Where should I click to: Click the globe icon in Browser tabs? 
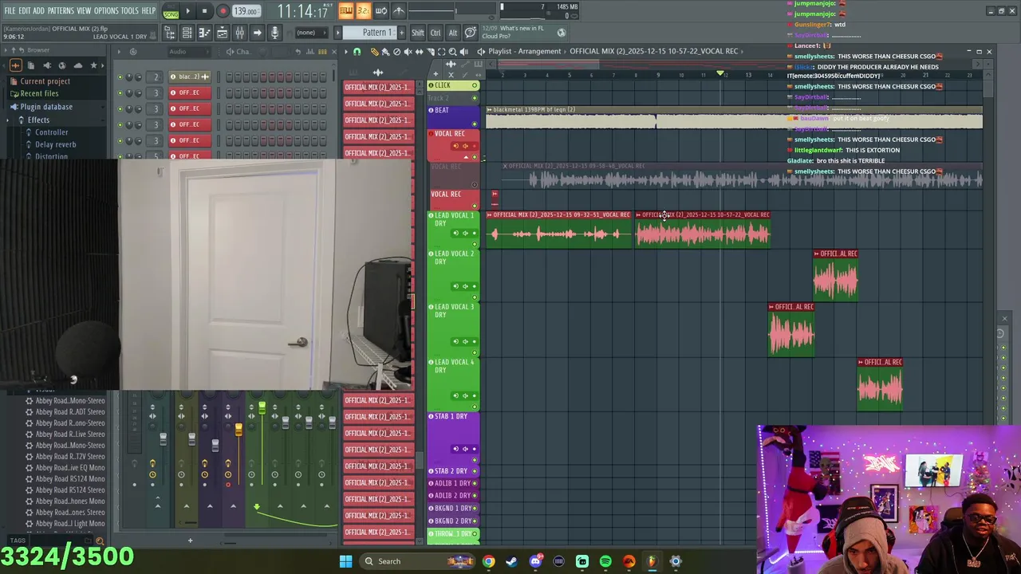pyautogui.click(x=62, y=65)
